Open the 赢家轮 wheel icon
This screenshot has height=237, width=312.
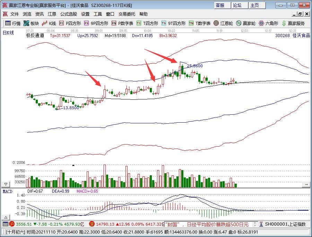pyautogui.click(x=239, y=23)
